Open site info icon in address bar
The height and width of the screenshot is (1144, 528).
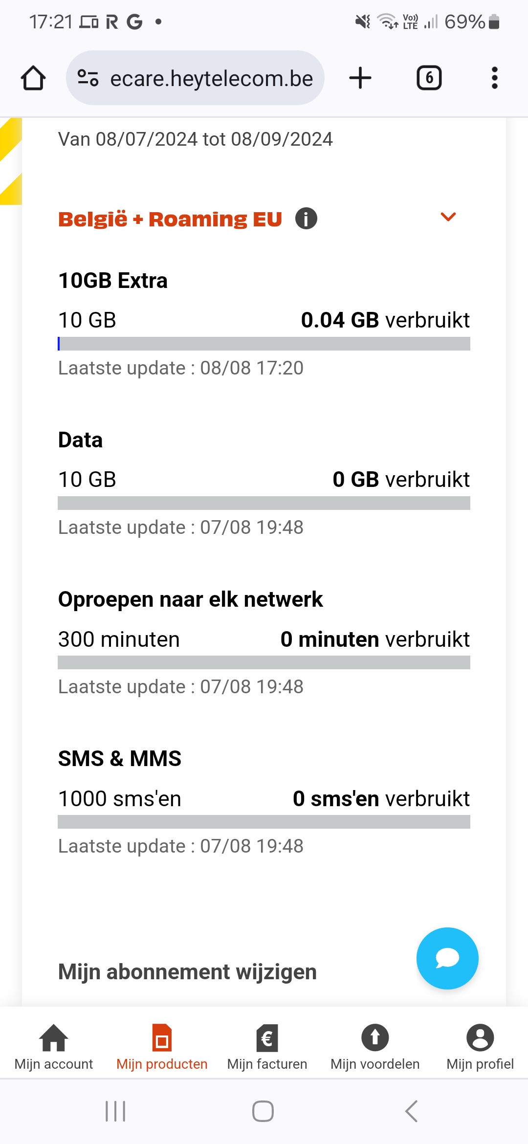tap(88, 78)
